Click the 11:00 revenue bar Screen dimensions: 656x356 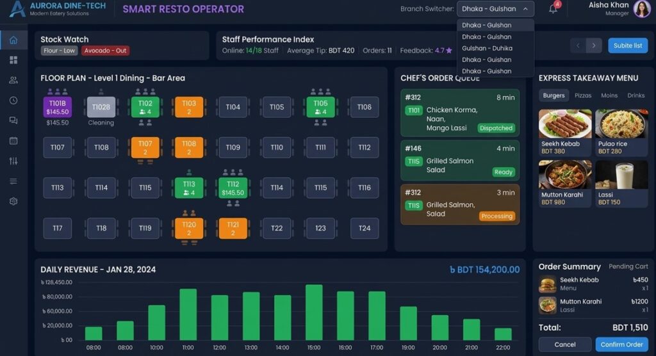[x=188, y=314]
